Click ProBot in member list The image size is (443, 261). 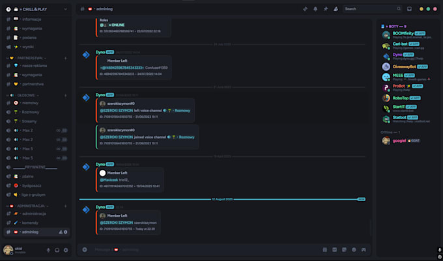coord(407,88)
